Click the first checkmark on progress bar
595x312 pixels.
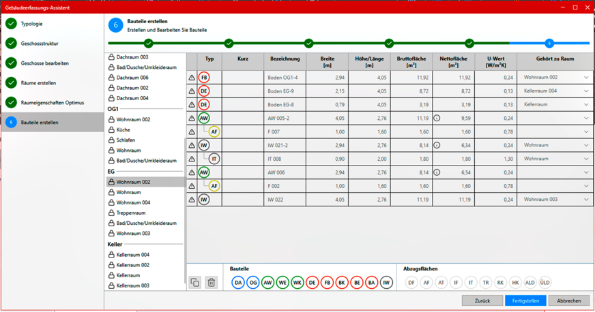pyautogui.click(x=148, y=43)
